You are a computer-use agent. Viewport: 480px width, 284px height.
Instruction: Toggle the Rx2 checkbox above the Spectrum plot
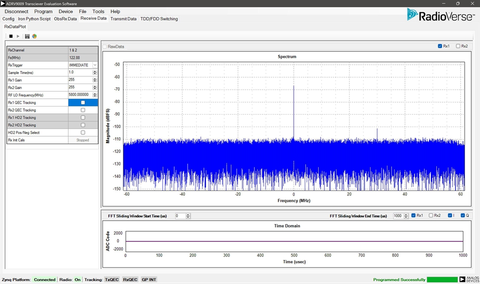coord(458,46)
